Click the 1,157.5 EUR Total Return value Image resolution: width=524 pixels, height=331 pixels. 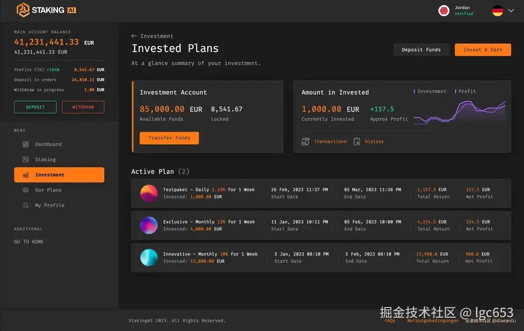coord(432,189)
